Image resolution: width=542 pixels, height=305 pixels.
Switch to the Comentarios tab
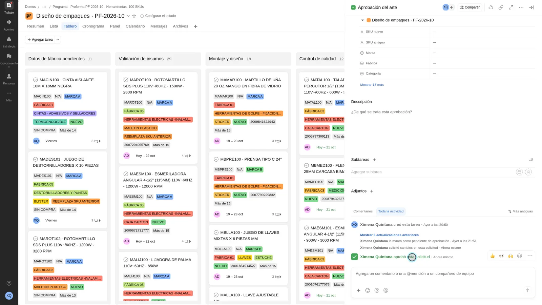363,211
